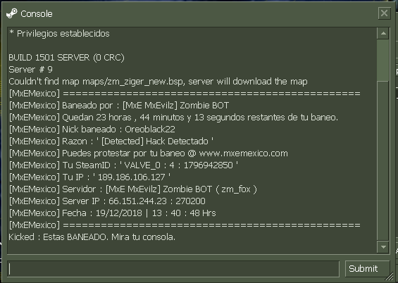
Task: Click the Server IP 66.151.244.23 line
Action: pos(107,201)
